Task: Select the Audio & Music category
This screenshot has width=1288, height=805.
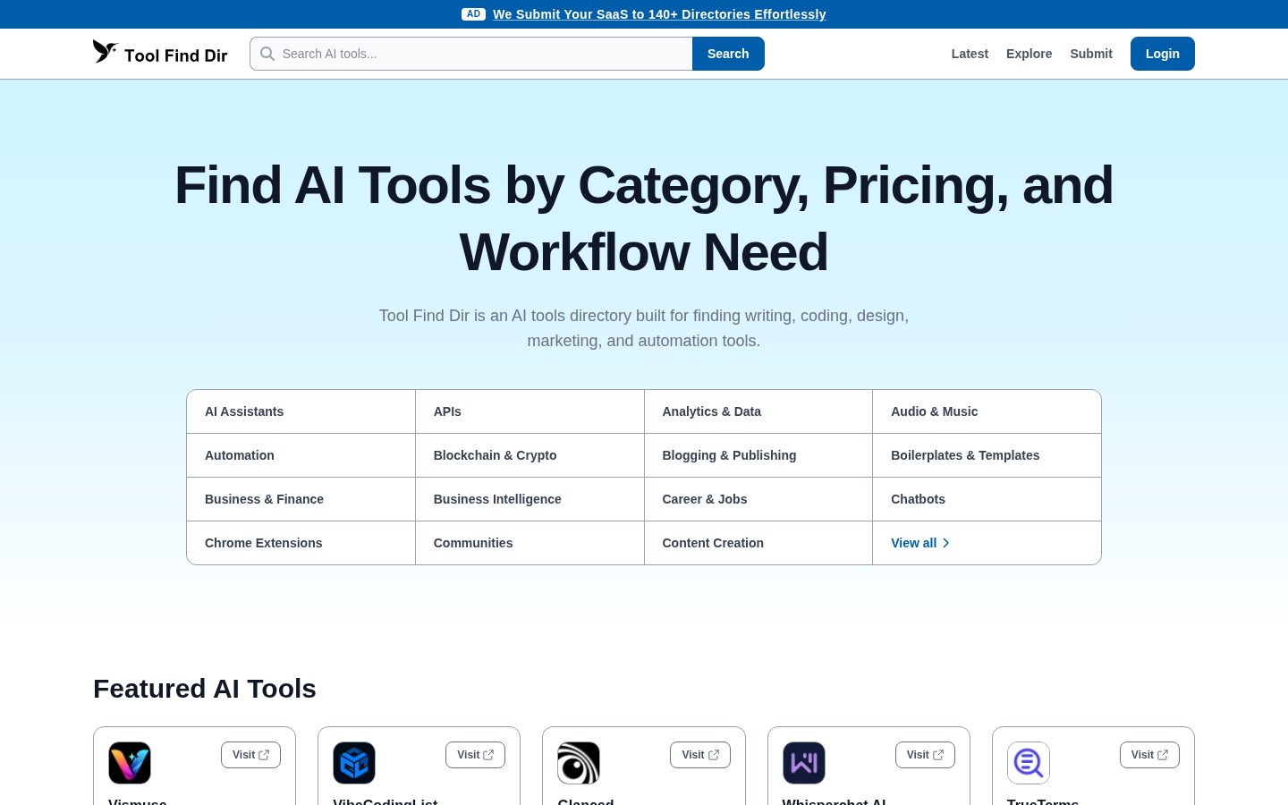Action: click(987, 411)
